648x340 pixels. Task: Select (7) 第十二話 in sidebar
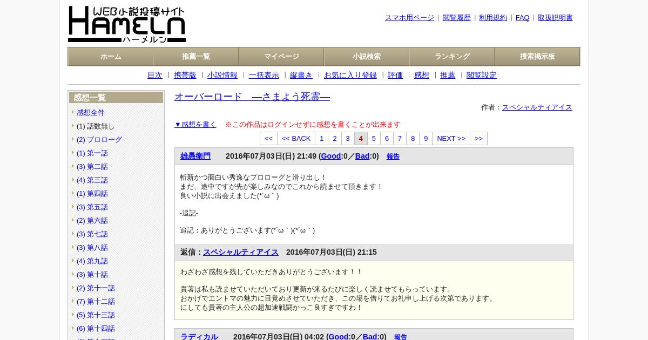tap(96, 302)
